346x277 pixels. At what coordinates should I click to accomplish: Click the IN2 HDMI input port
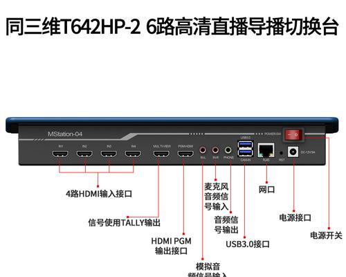(x=84, y=154)
